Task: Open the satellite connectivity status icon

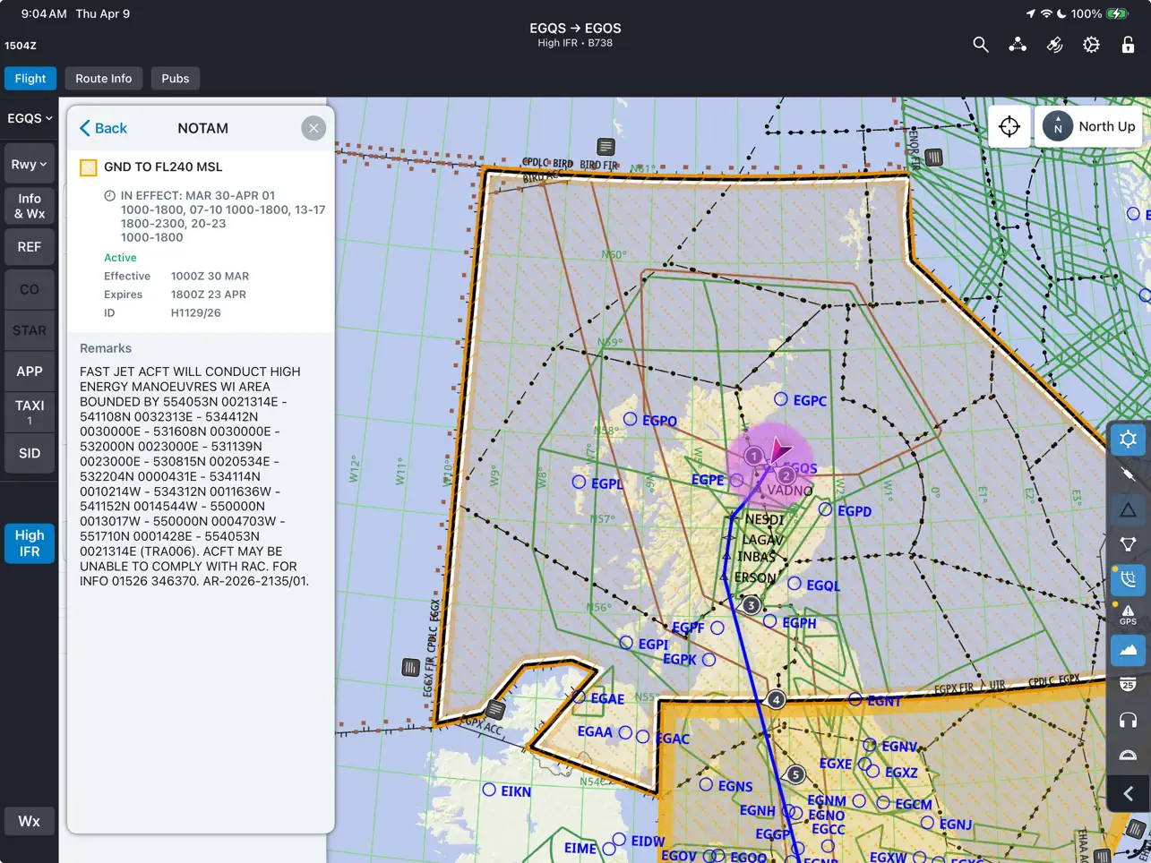Action: coord(1054,45)
